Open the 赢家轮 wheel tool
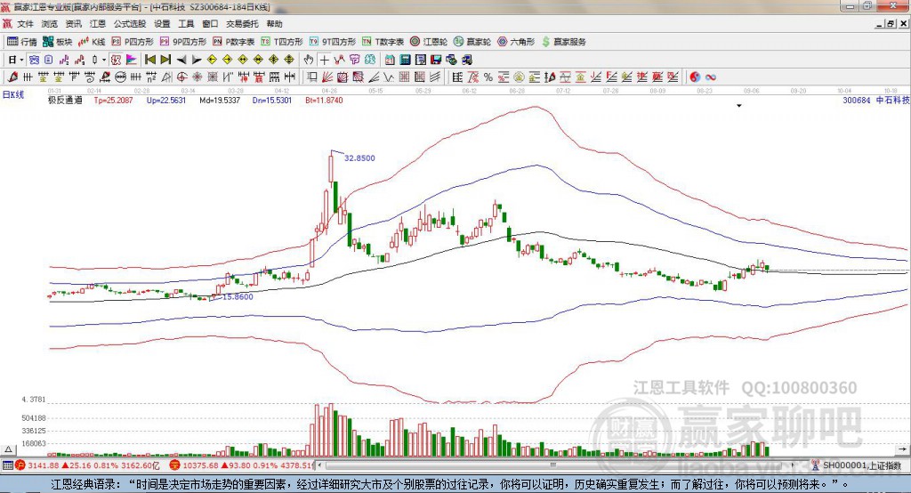 click(472, 42)
